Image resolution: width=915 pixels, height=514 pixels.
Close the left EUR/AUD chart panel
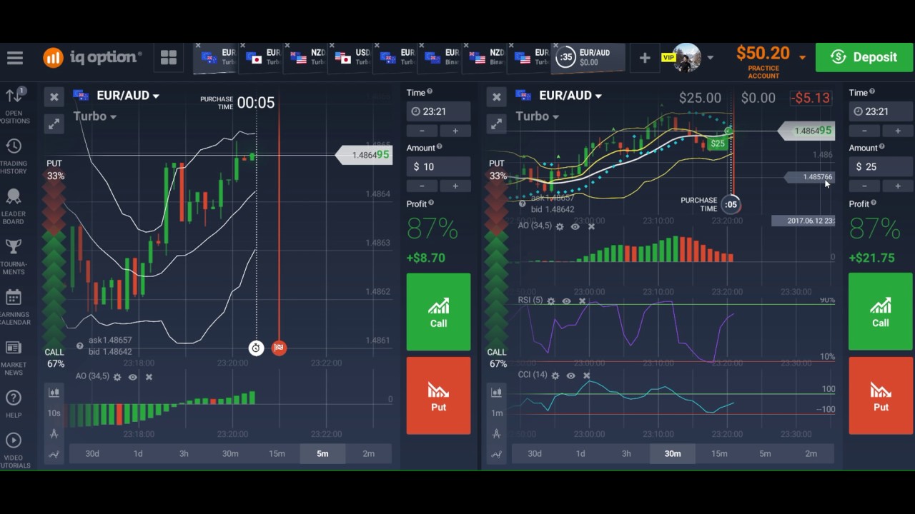point(54,96)
